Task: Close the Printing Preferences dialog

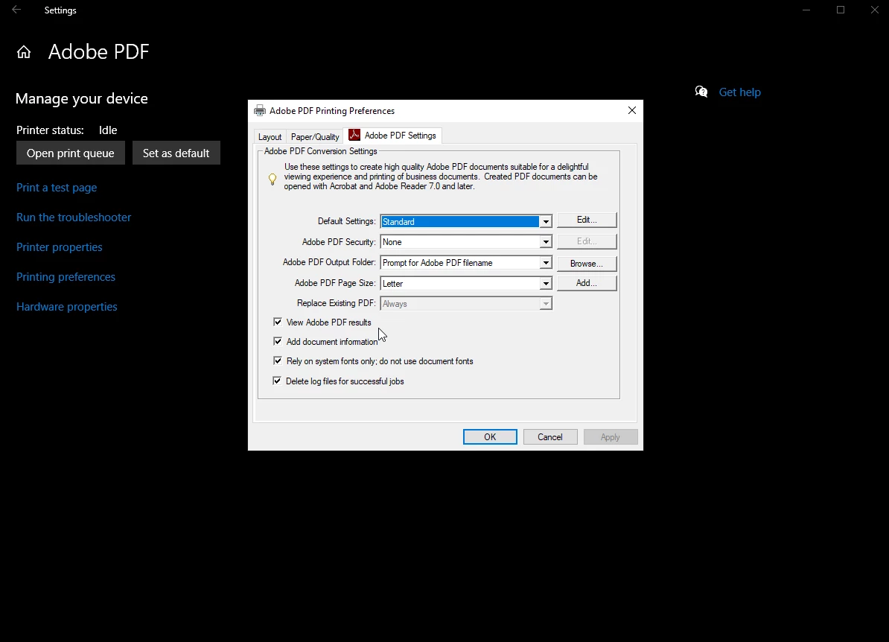Action: 632,110
